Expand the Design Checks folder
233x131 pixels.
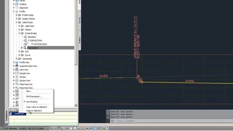click(x=16, y=19)
